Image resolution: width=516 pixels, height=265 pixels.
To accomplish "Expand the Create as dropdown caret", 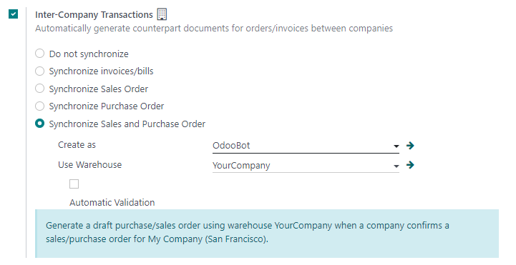I will coord(396,146).
